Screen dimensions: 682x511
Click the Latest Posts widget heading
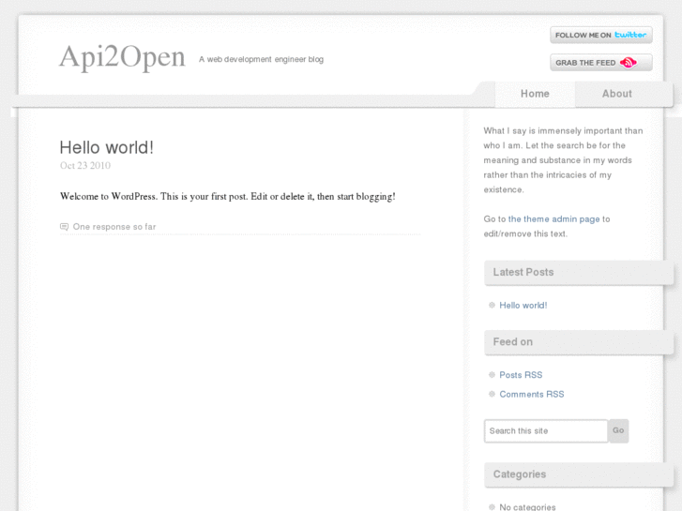tap(579, 272)
